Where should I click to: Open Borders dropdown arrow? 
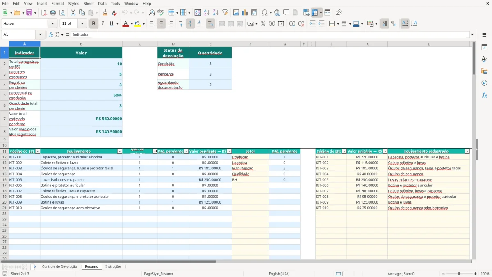pos(337,24)
